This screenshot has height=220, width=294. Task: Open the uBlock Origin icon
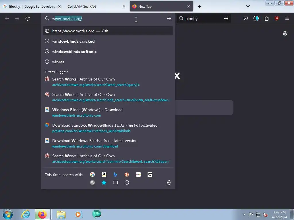point(276,18)
